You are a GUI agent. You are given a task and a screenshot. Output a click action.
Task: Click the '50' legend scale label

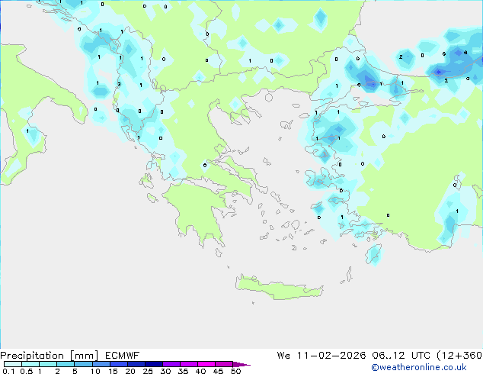(235, 371)
